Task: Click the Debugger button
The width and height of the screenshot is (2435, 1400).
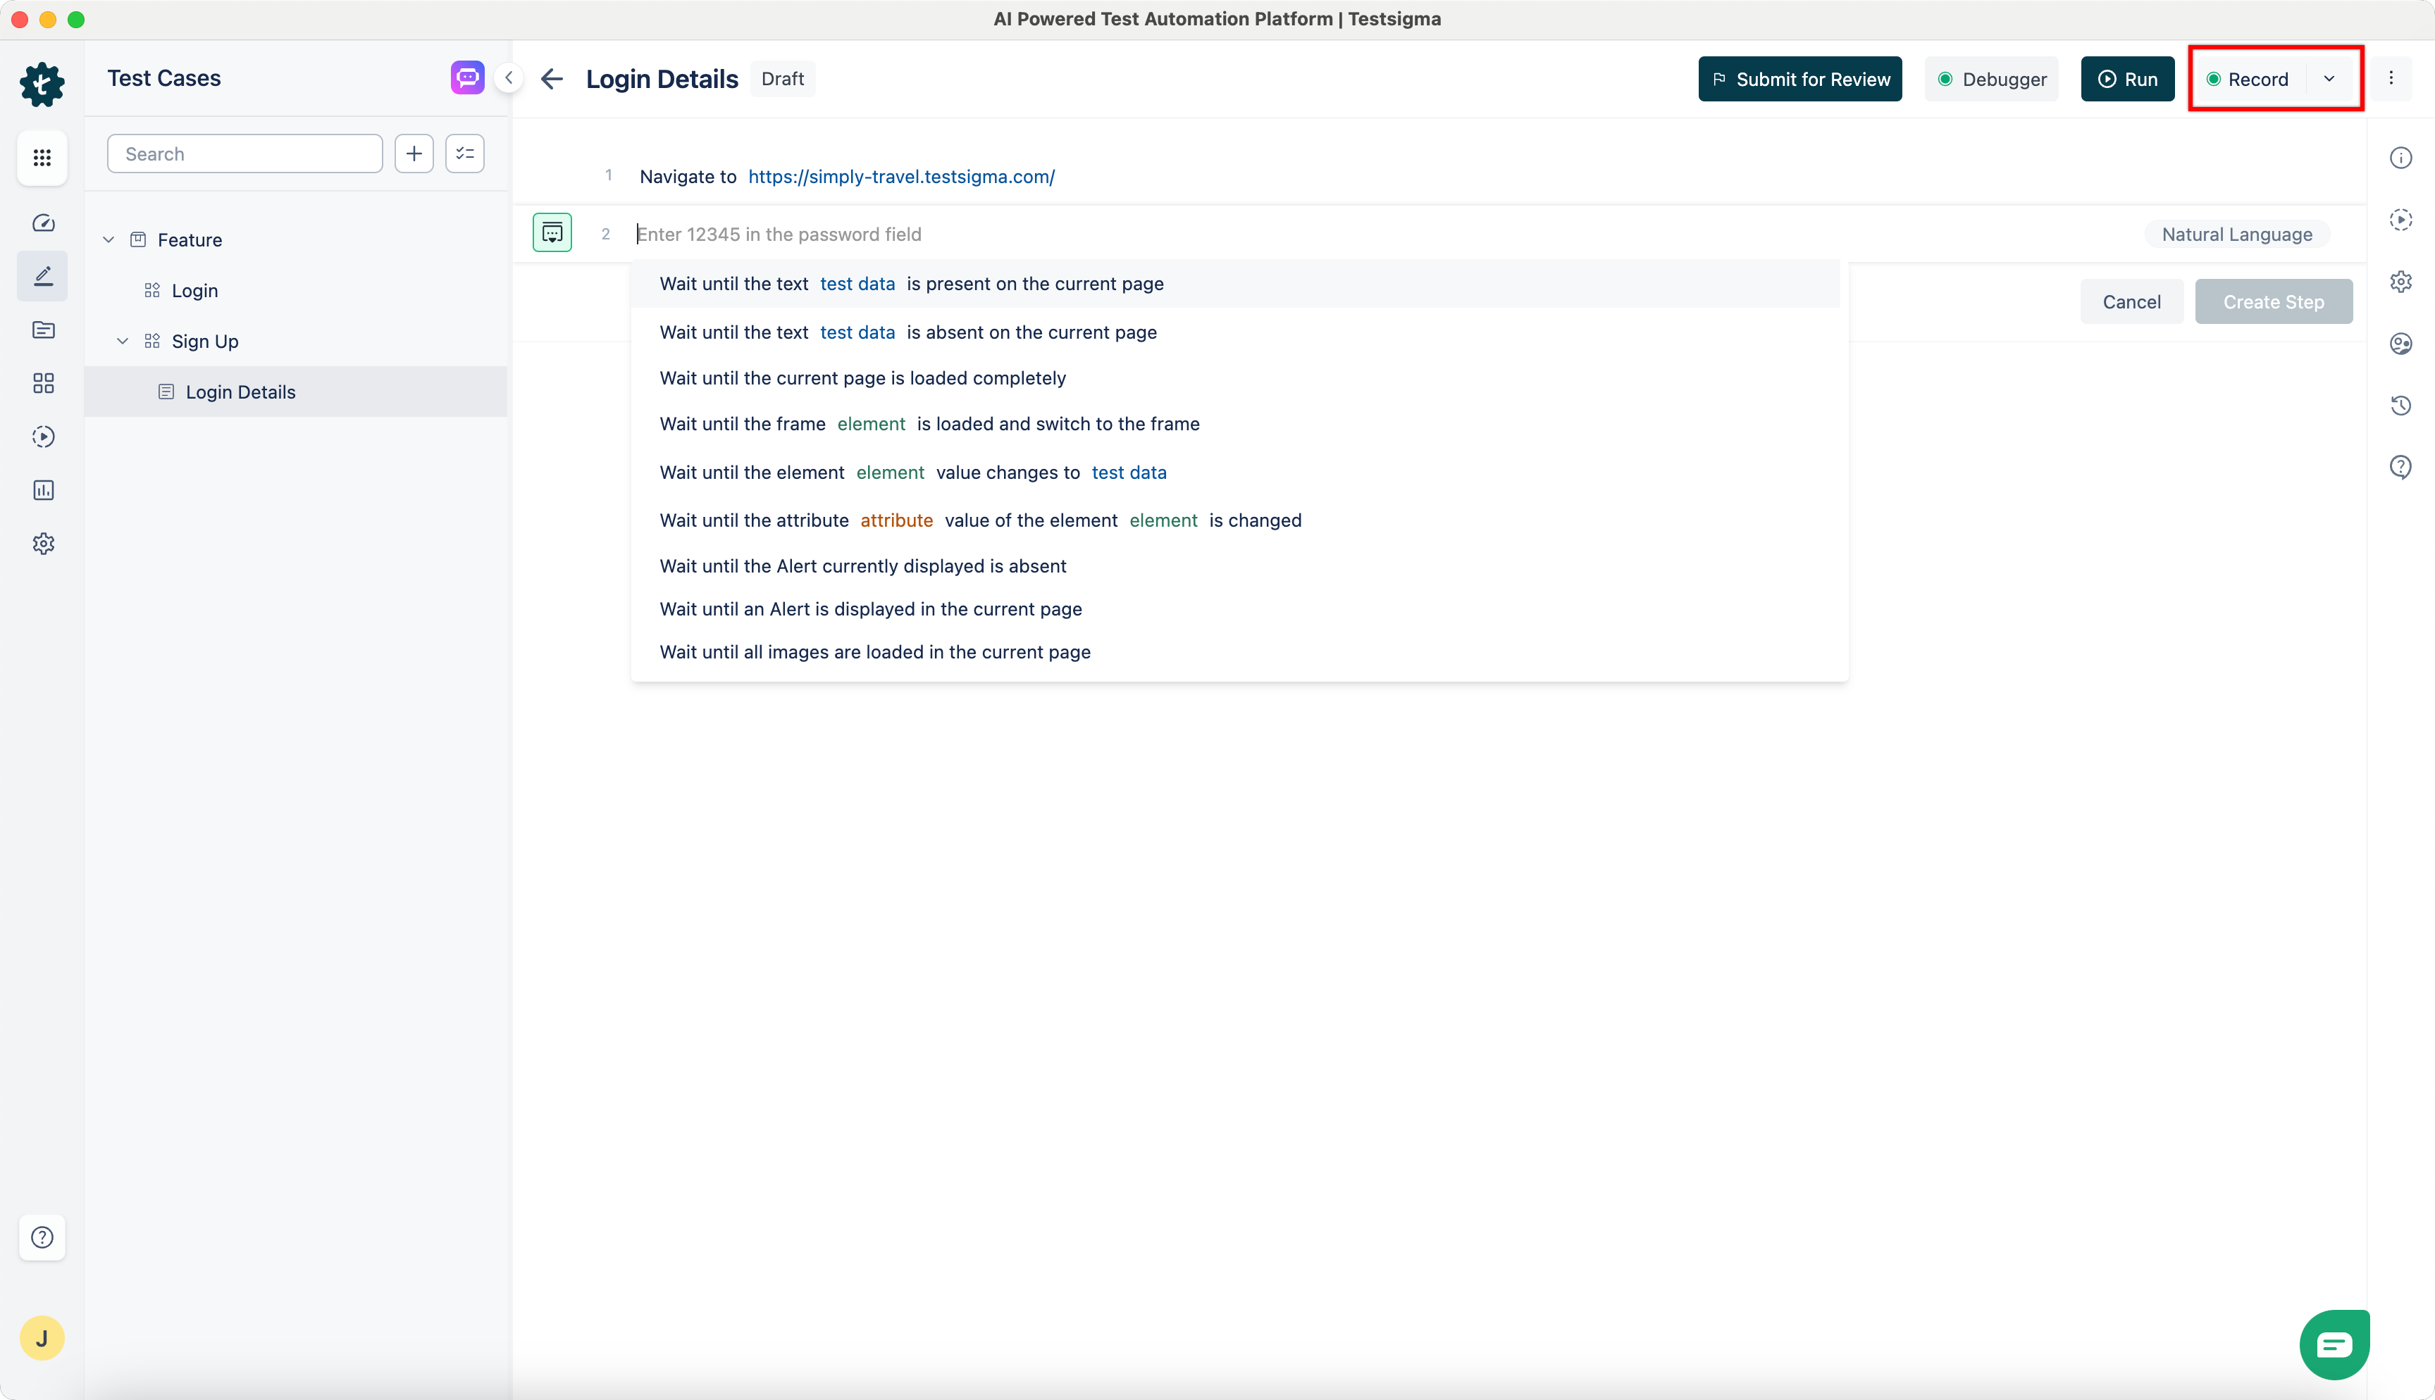Action: (1990, 79)
